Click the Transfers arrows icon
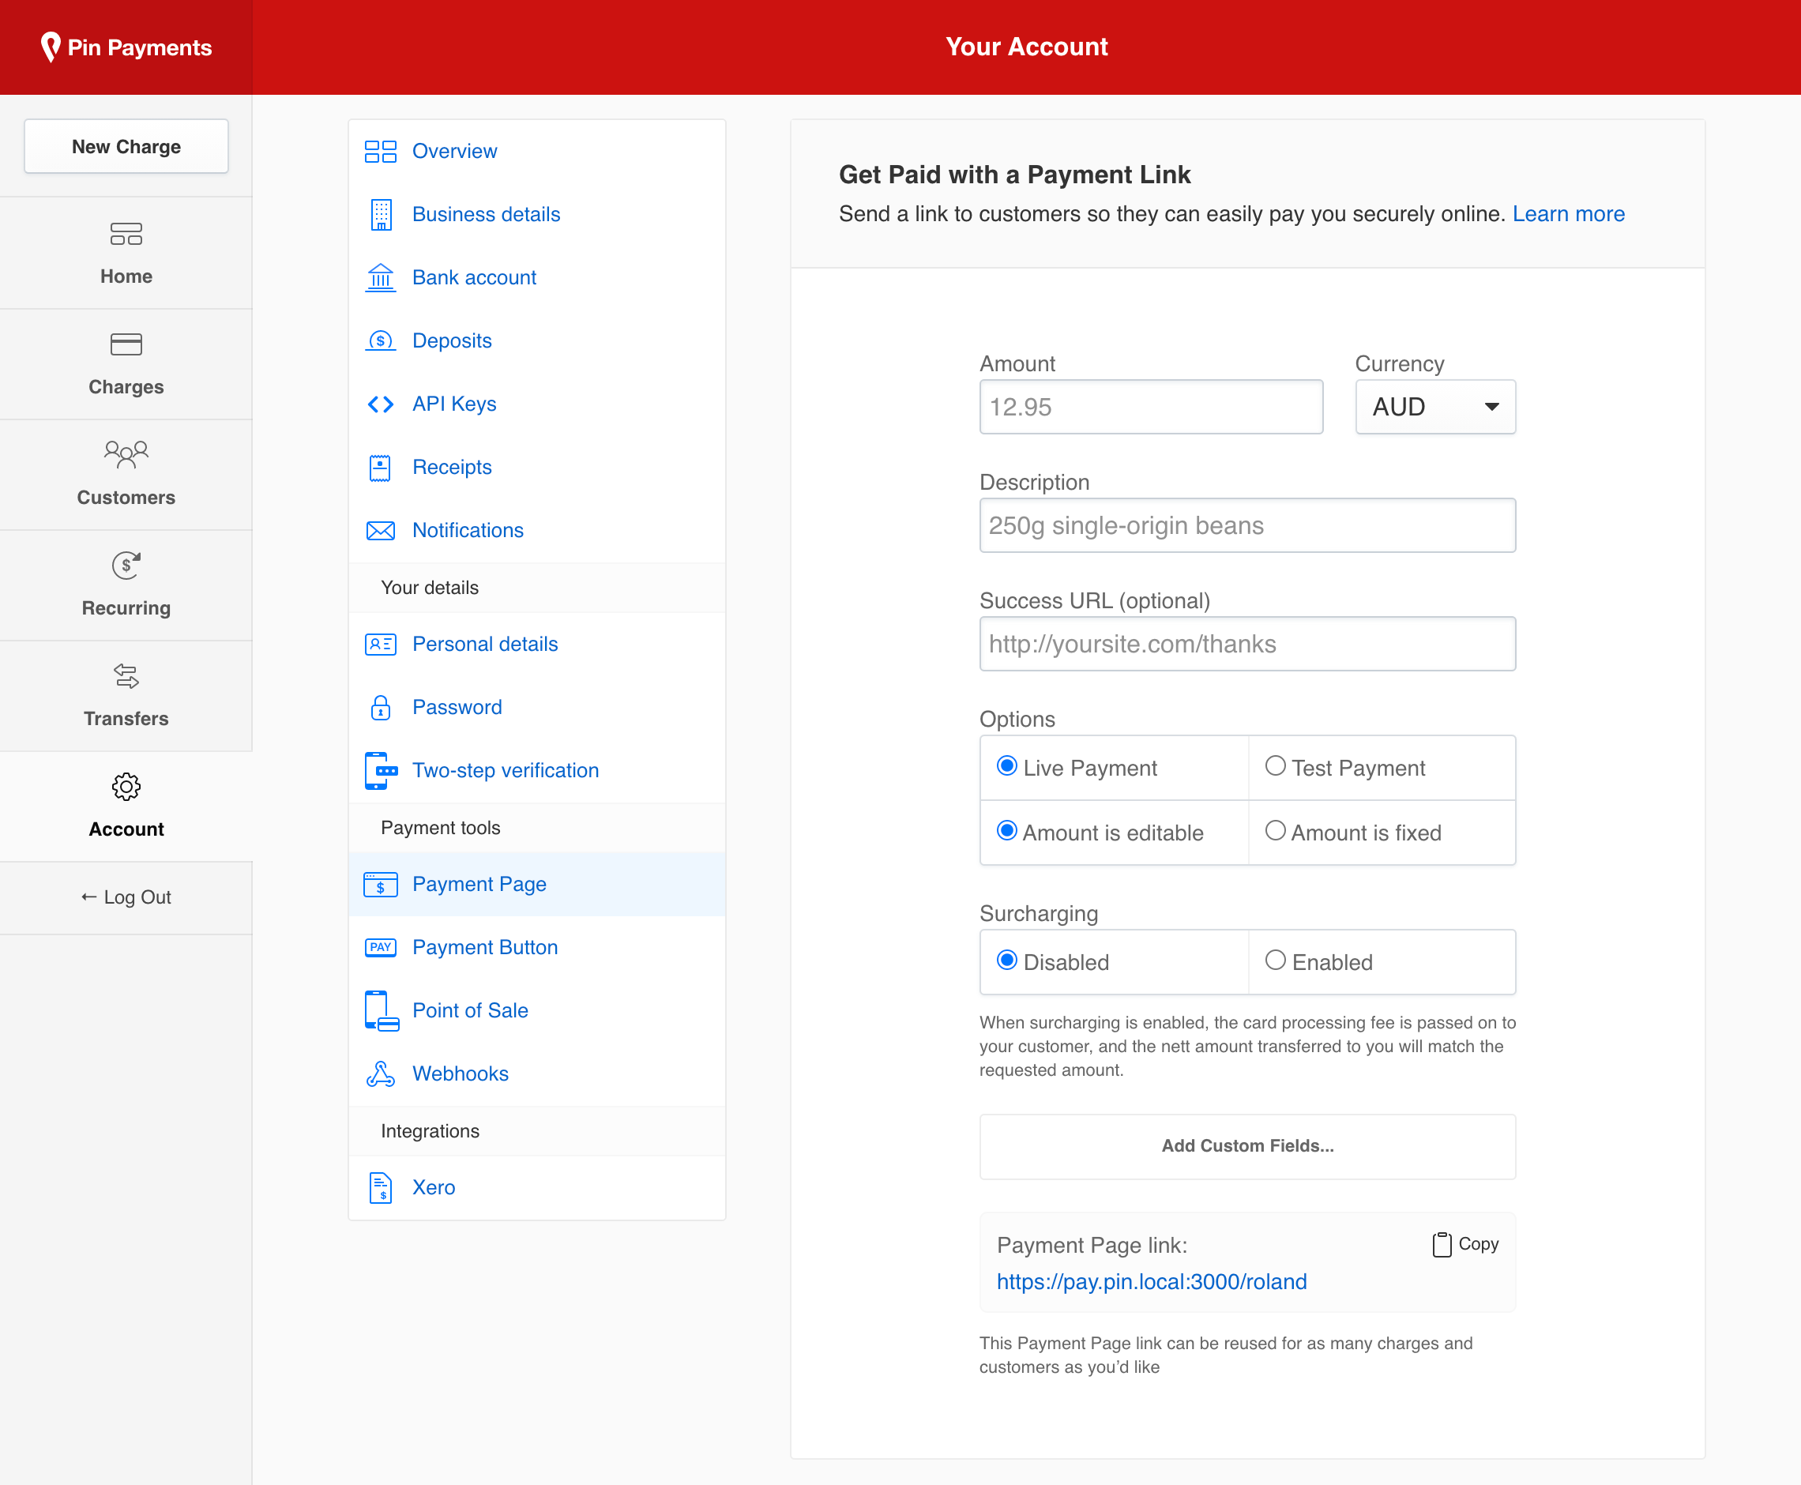 coord(126,676)
